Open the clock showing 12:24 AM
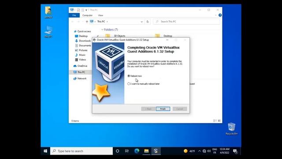This screenshot has width=282, height=159. pos(224,151)
